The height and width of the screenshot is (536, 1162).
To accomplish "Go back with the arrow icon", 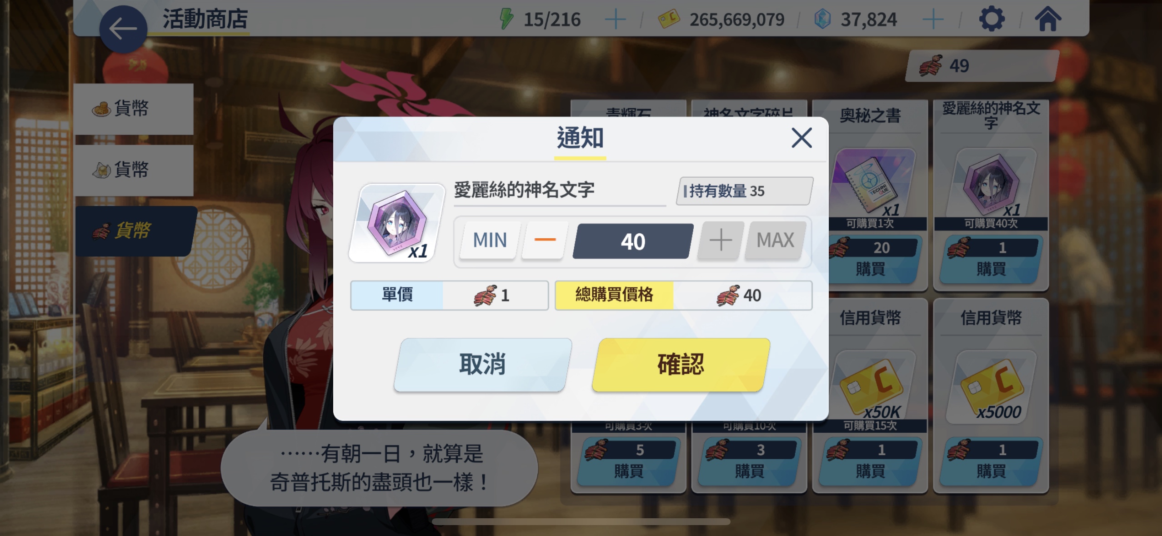I will tap(123, 29).
